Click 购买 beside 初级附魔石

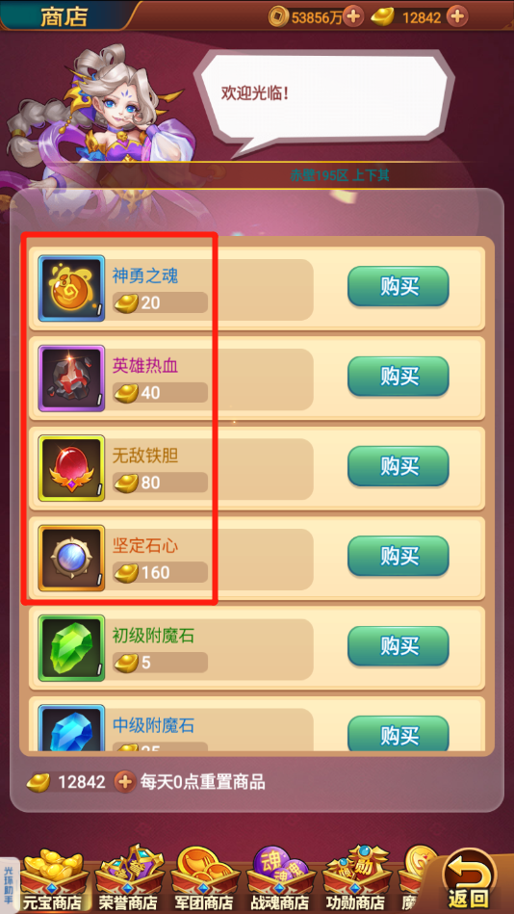398,646
